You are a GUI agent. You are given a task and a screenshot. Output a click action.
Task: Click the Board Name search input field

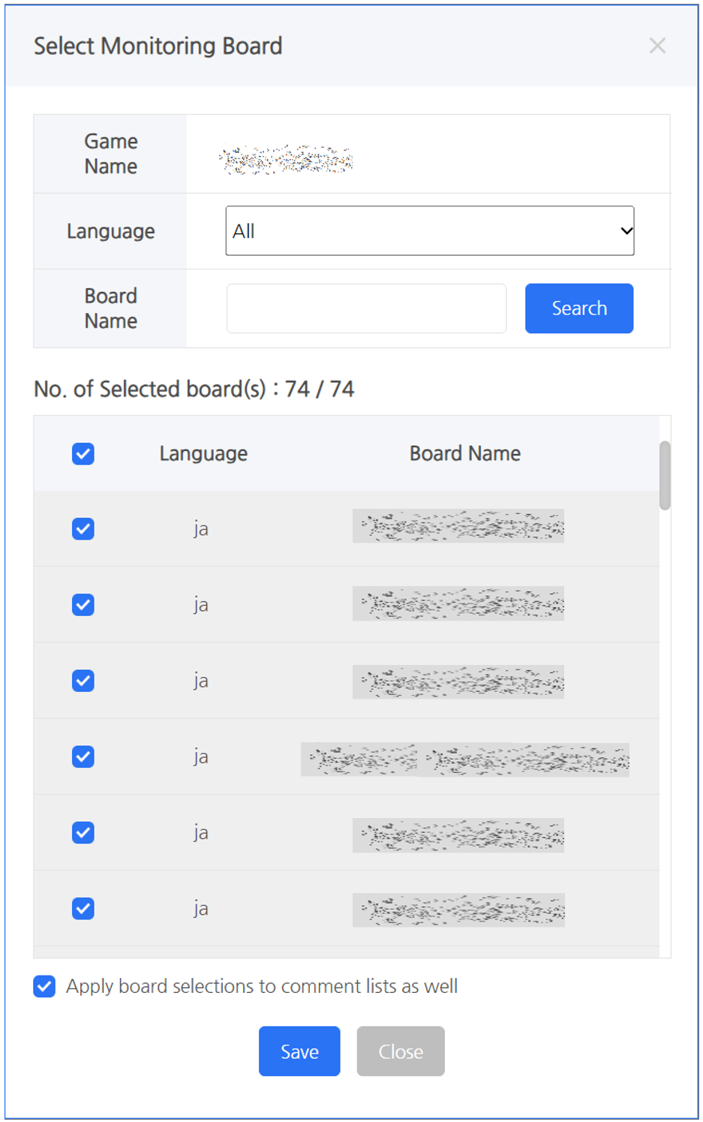click(x=366, y=308)
